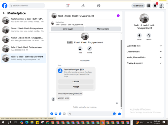168x125 pixels.
Task: Click the Name pencil icon in chat
Action: click(x=90, y=49)
